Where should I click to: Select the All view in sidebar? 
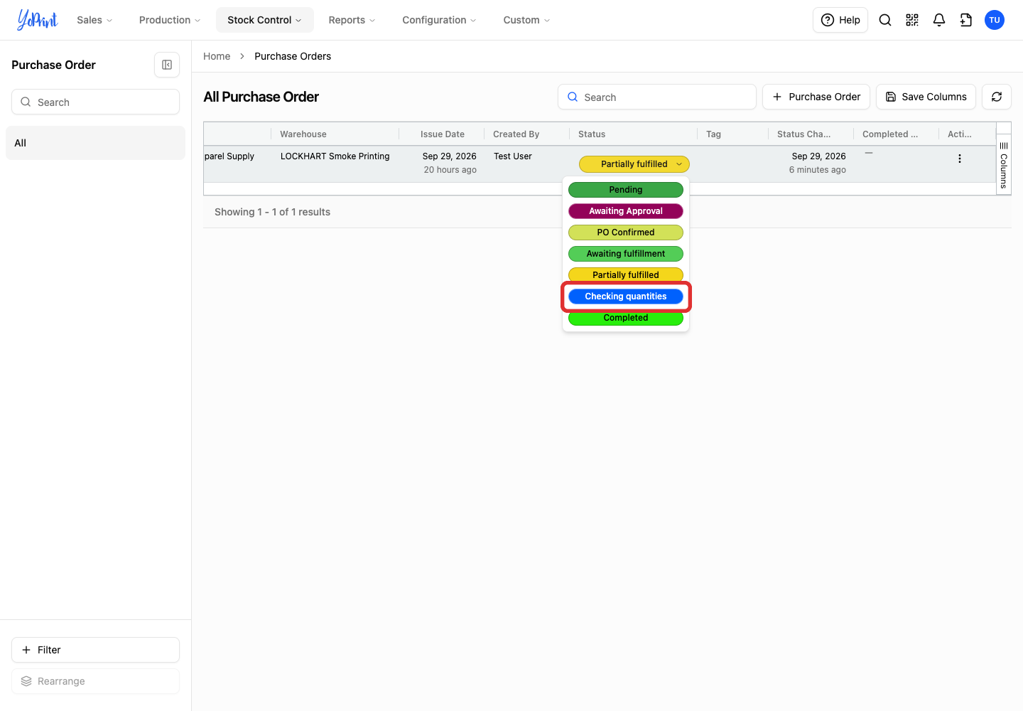tap(95, 143)
